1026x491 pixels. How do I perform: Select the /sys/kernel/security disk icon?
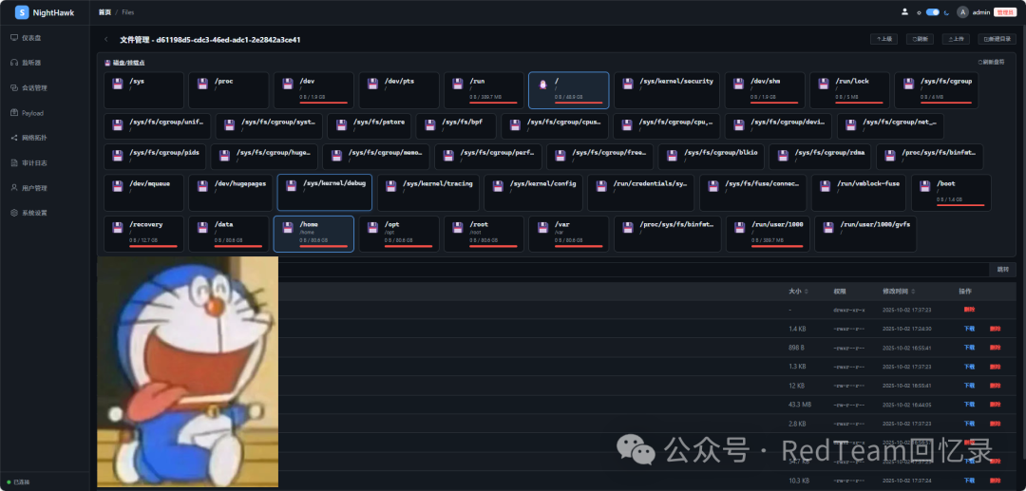(x=628, y=85)
